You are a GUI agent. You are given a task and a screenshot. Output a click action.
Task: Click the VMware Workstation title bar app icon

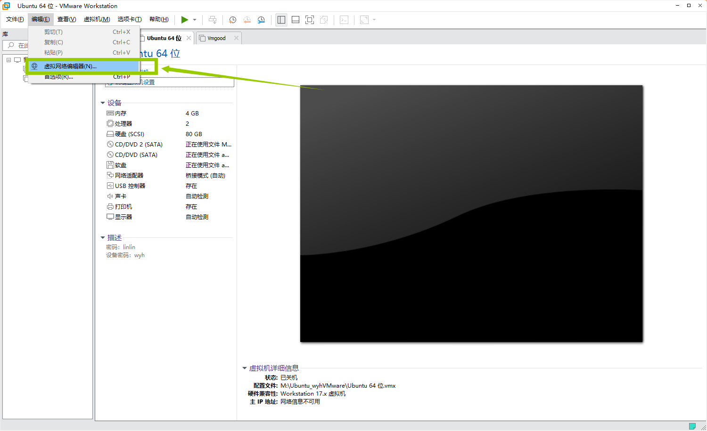coord(6,6)
